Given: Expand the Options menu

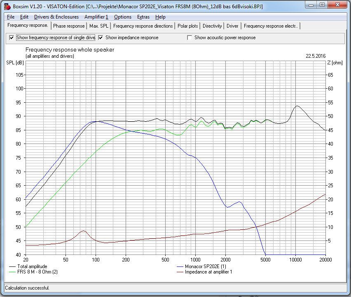Looking at the screenshot, I should [x=123, y=17].
